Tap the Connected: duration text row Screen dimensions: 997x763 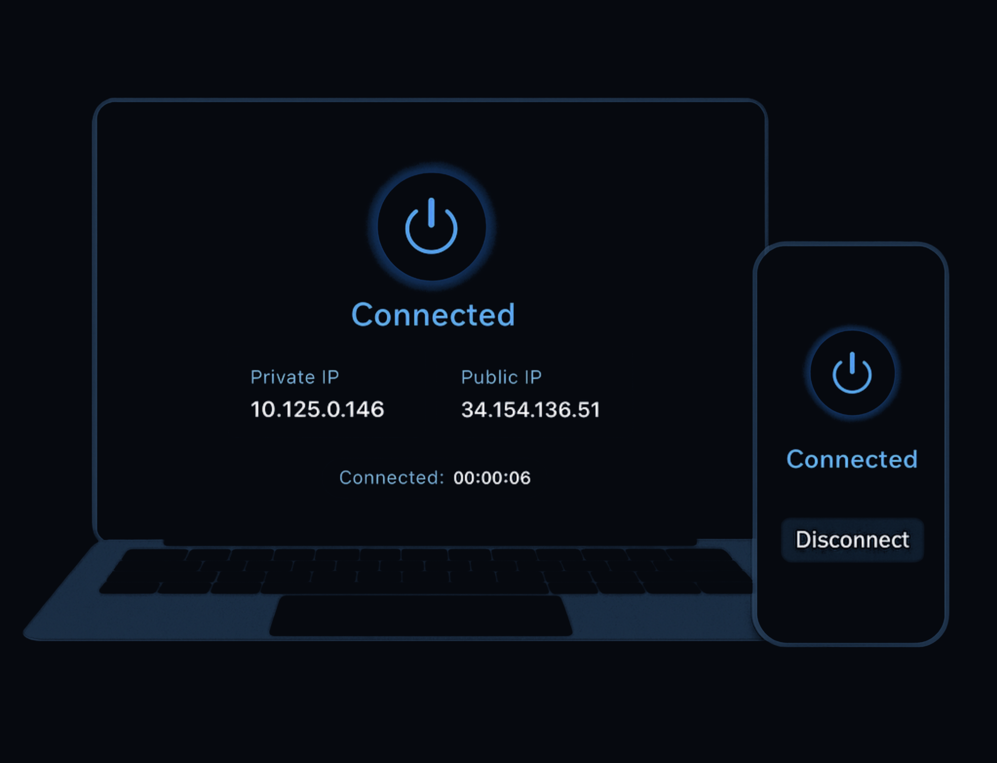435,477
